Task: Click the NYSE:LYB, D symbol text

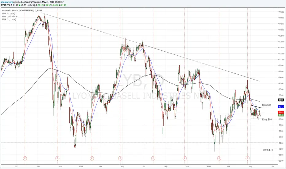Action: 7,5
